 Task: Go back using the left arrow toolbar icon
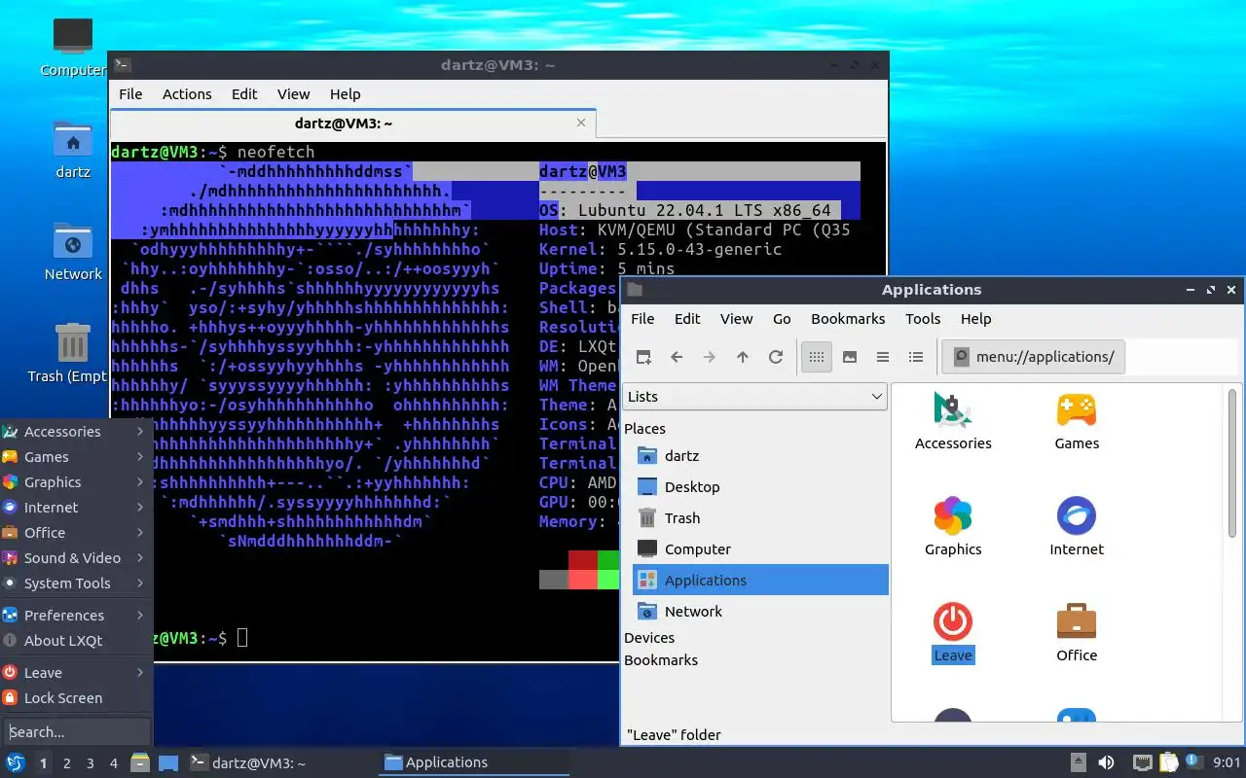(x=677, y=357)
